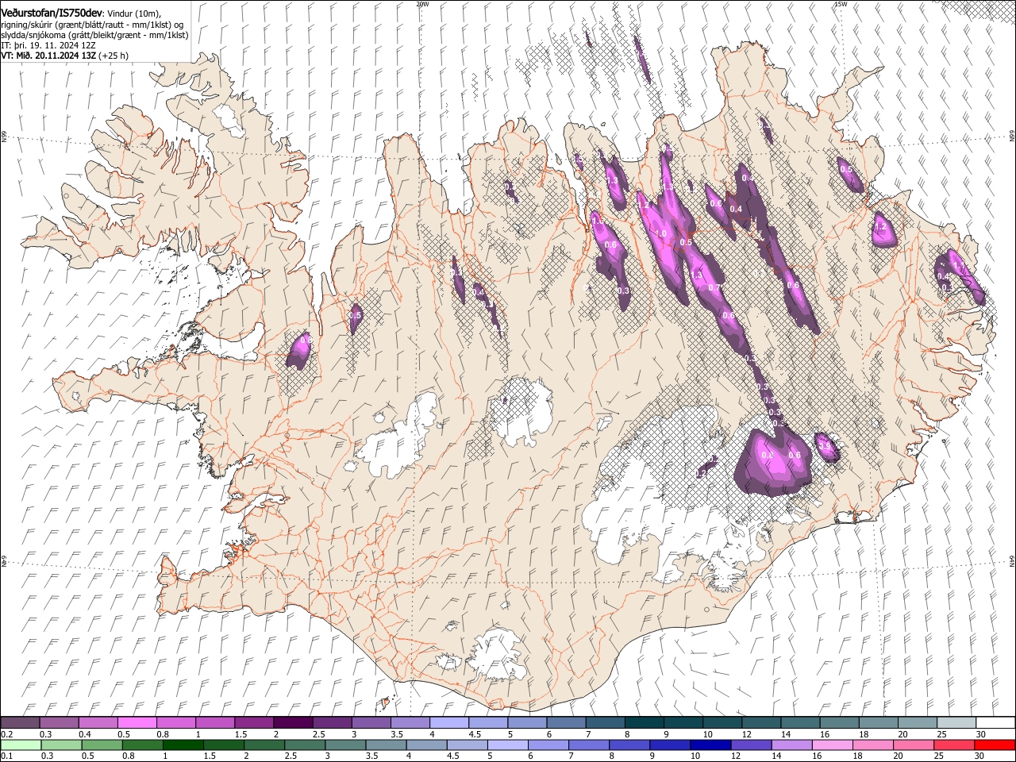Select bottom-row pink swatch between 18 and 20
This screenshot has width=1016, height=762.
coord(874,745)
